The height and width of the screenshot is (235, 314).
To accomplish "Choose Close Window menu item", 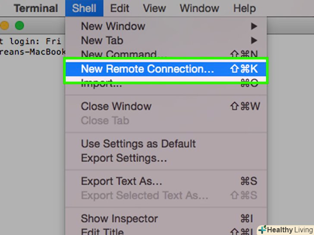I will point(116,106).
